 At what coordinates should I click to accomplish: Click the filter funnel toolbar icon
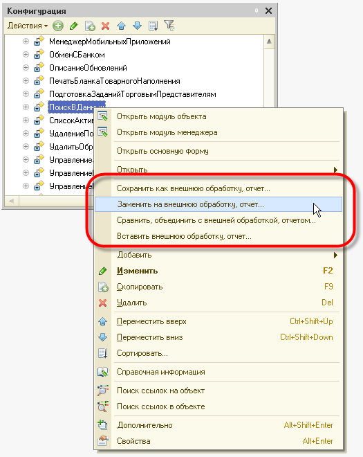point(169,26)
